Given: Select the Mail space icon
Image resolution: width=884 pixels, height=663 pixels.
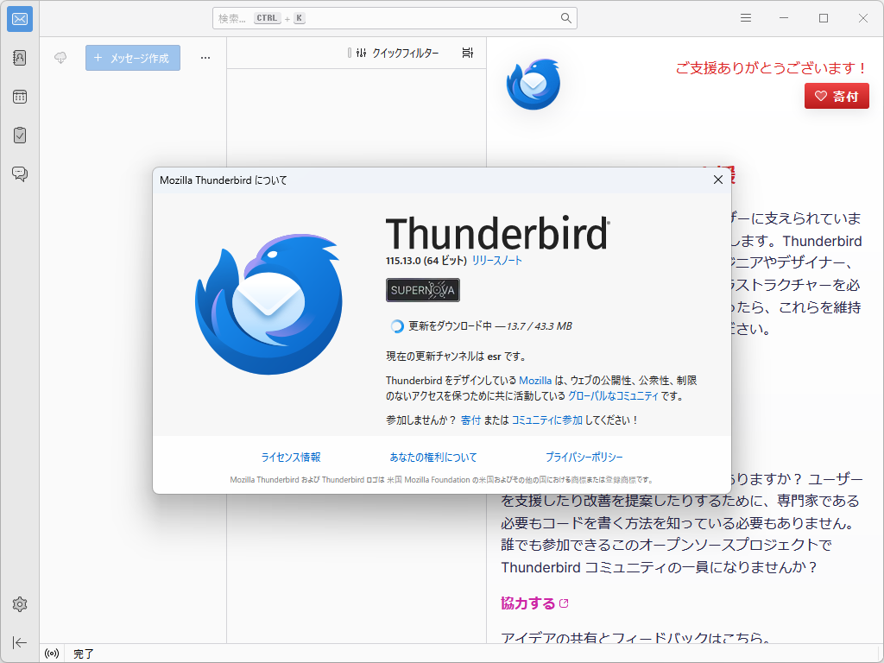Looking at the screenshot, I should (x=19, y=18).
